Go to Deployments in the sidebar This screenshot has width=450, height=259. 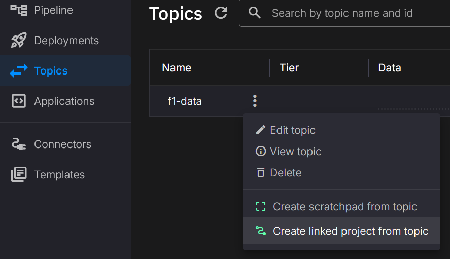[66, 41]
